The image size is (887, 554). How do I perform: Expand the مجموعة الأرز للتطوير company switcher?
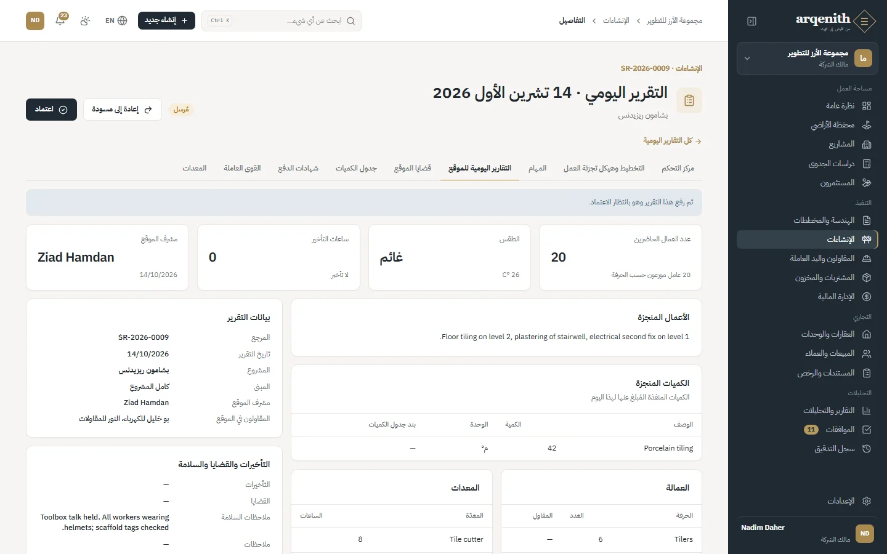[808, 58]
